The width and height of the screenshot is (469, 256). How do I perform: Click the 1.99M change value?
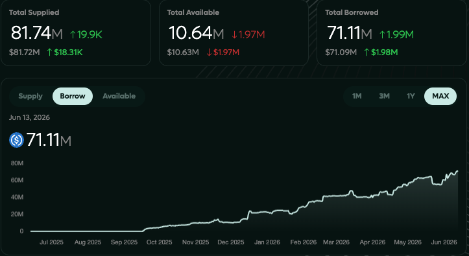point(400,34)
